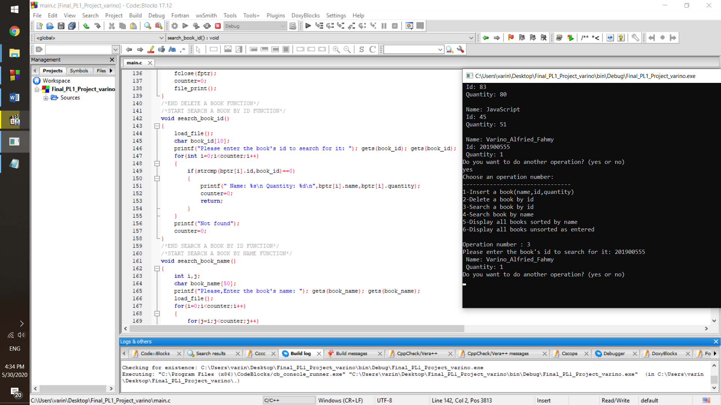This screenshot has height=405, width=721.
Task: Collapse the code fold at line 148
Action: point(157,163)
